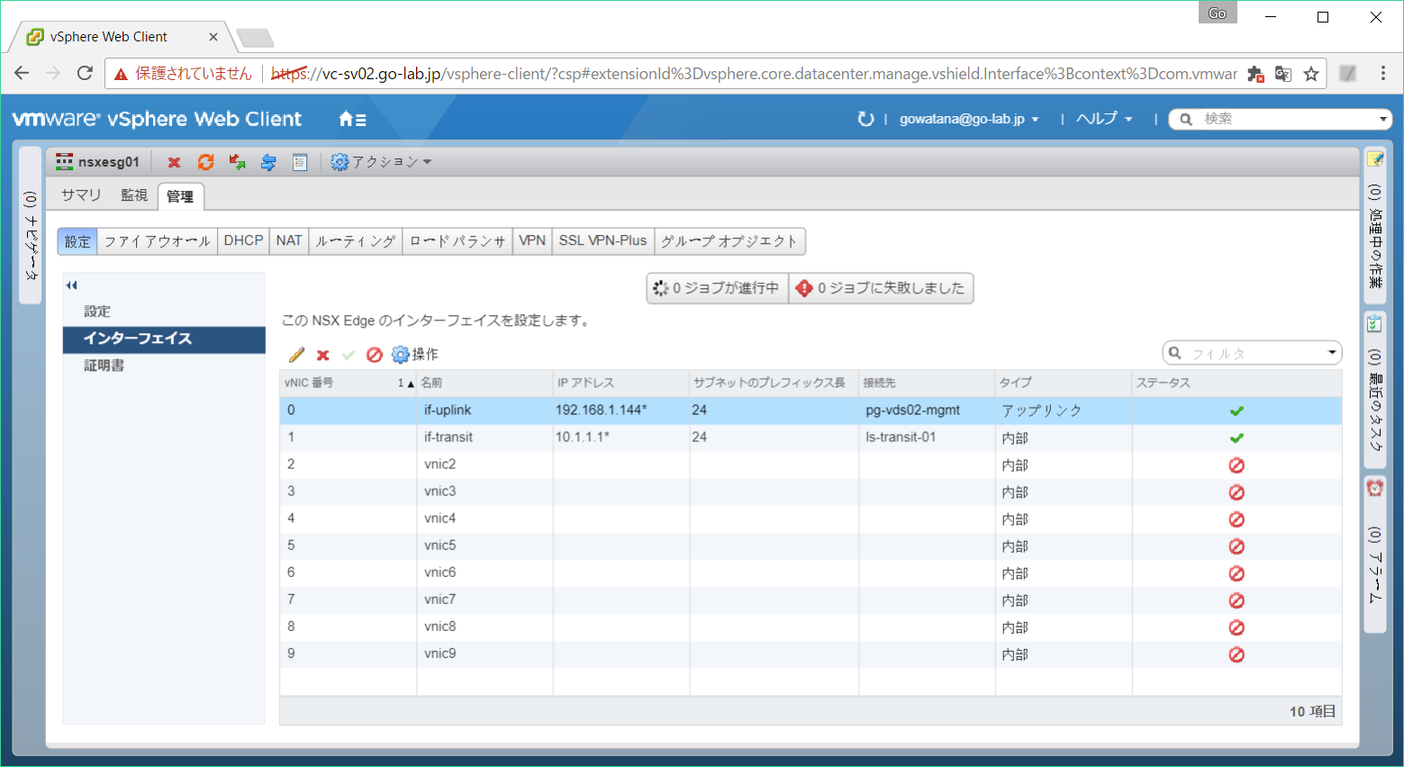The width and height of the screenshot is (1404, 767).
Task: Select the if-transit interface row
Action: click(811, 438)
